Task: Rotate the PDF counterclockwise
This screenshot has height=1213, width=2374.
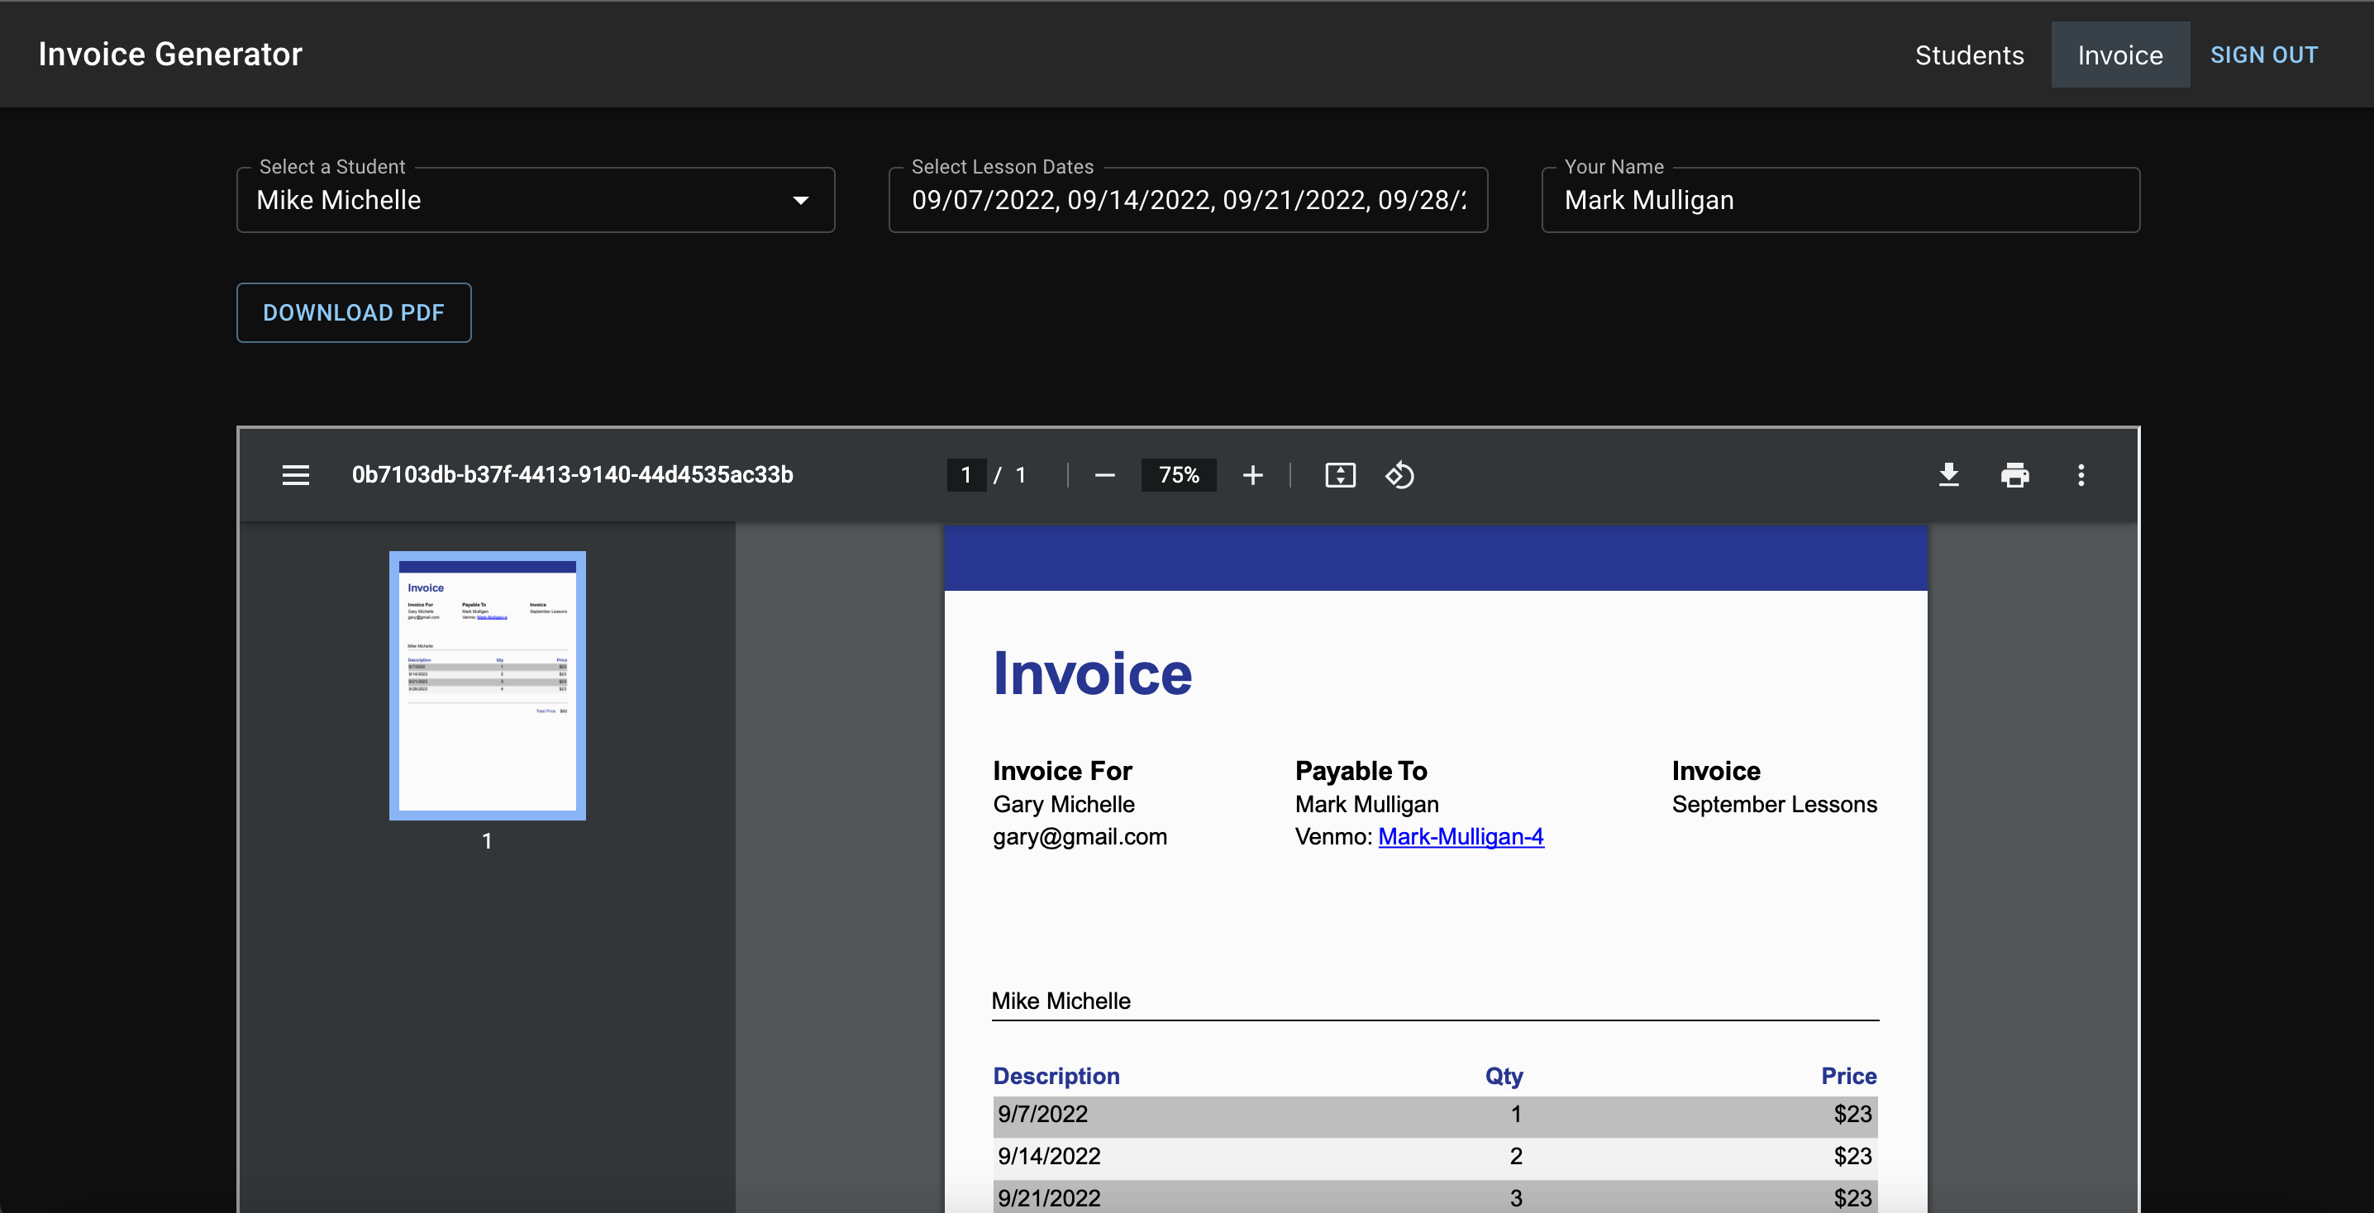Action: coord(1399,475)
